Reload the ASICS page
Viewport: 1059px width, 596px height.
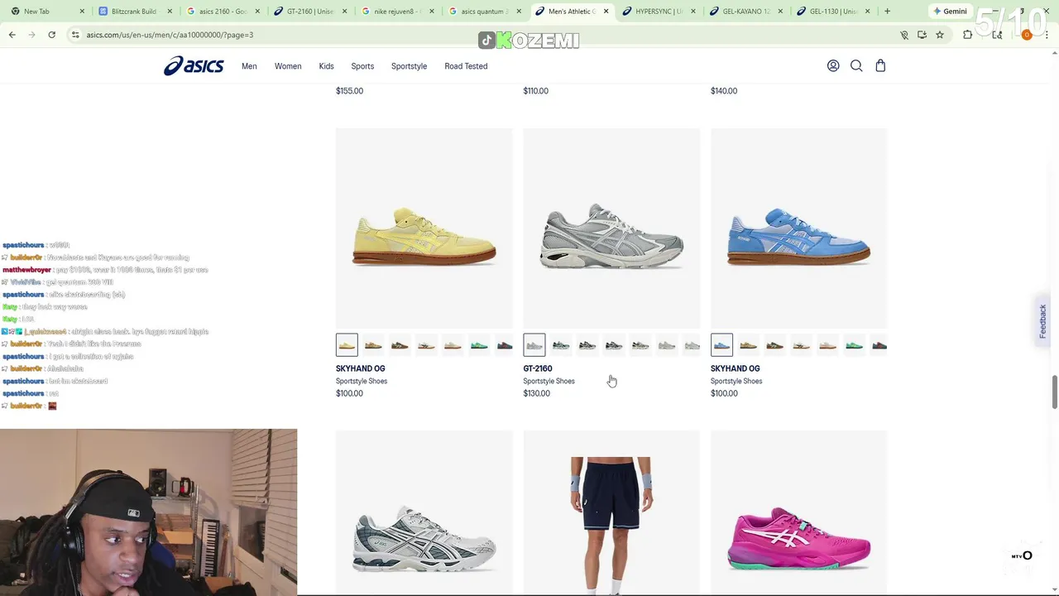point(51,35)
